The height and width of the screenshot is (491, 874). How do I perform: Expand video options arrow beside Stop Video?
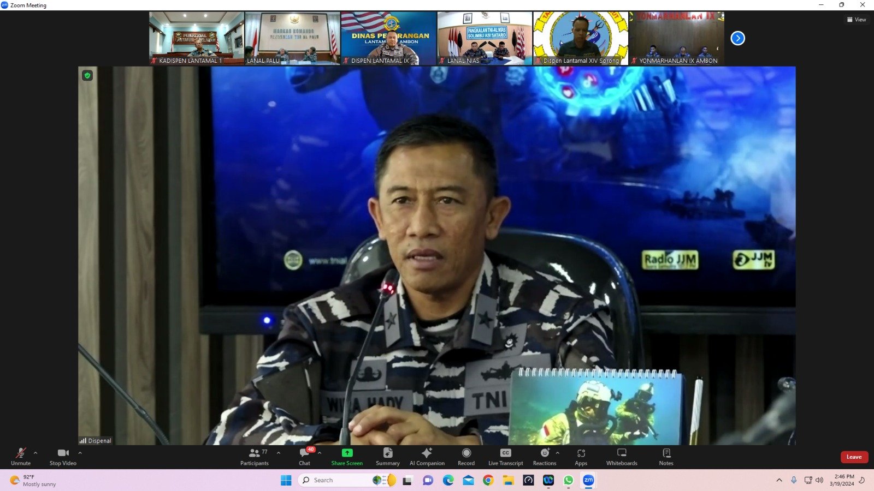click(x=80, y=453)
